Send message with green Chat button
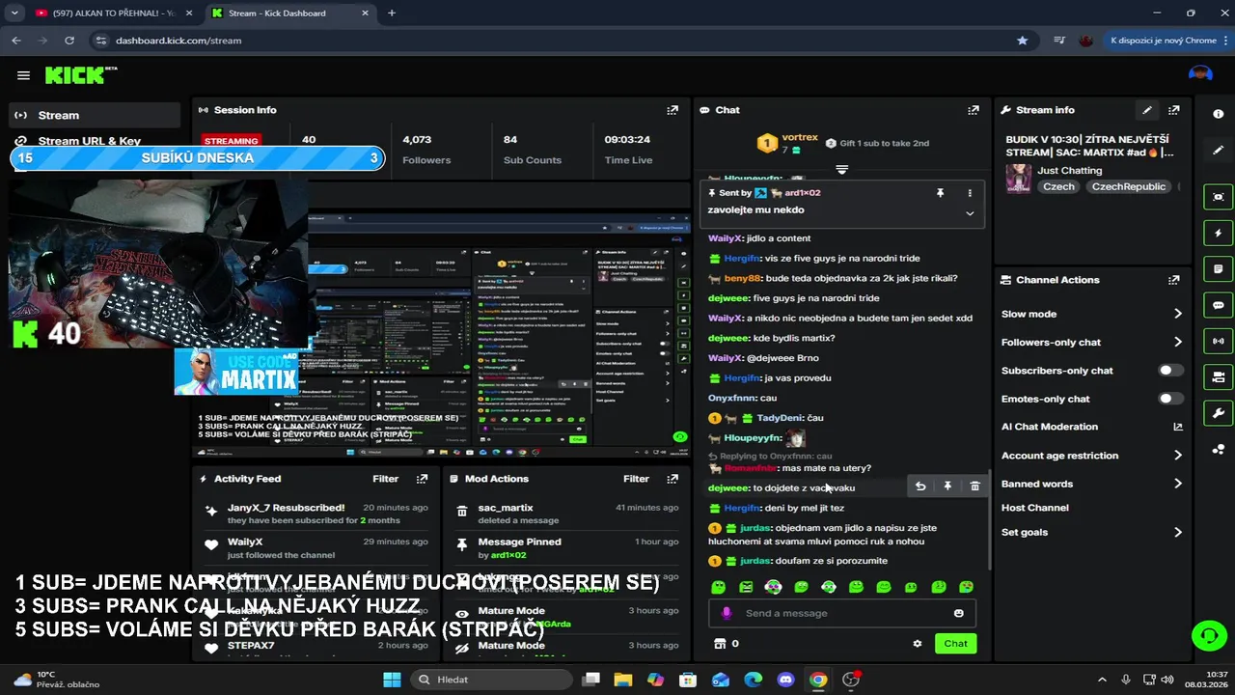This screenshot has width=1235, height=695. click(x=955, y=644)
